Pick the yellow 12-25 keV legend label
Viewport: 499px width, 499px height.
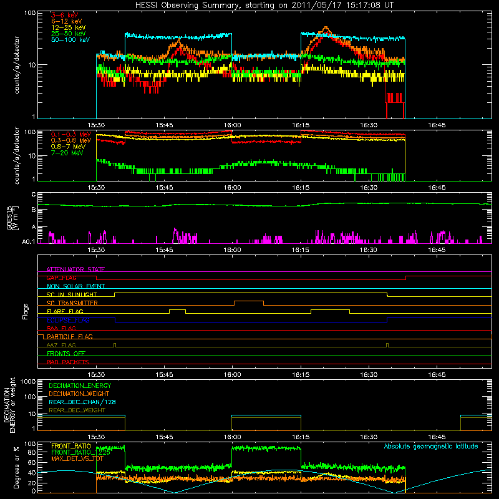69,27
